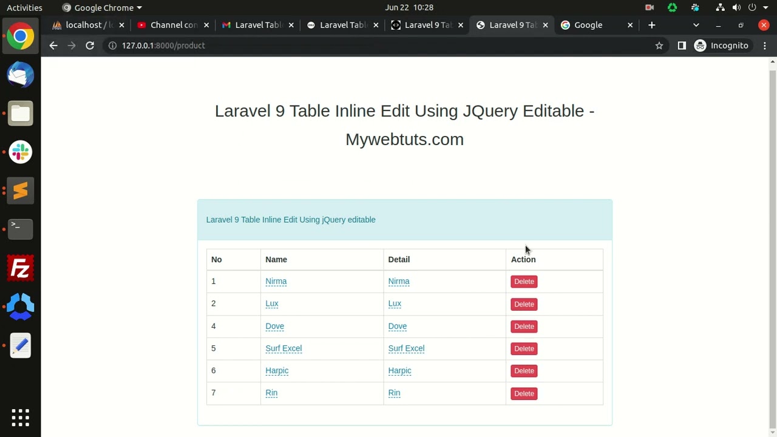Bookmark this page with star icon

[x=659, y=46]
